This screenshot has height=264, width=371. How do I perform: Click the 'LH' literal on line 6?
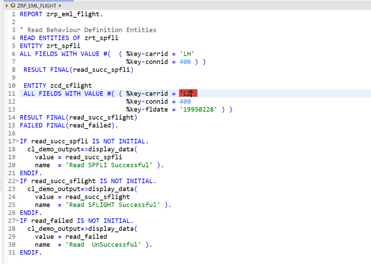[x=187, y=54]
